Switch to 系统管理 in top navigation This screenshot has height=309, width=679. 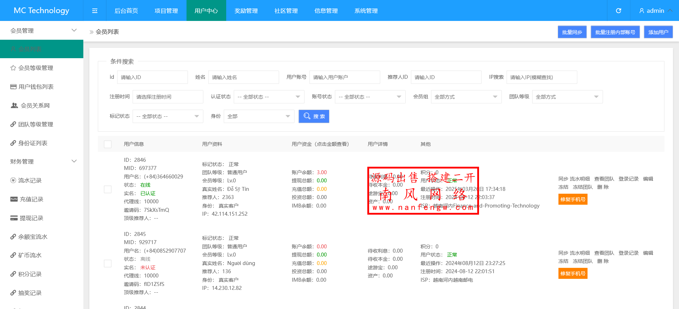click(x=366, y=11)
